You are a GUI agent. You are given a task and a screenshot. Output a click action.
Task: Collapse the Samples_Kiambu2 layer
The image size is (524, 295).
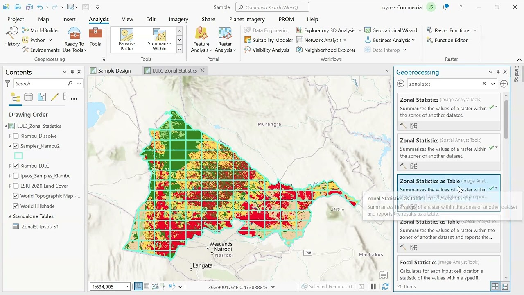[10, 146]
